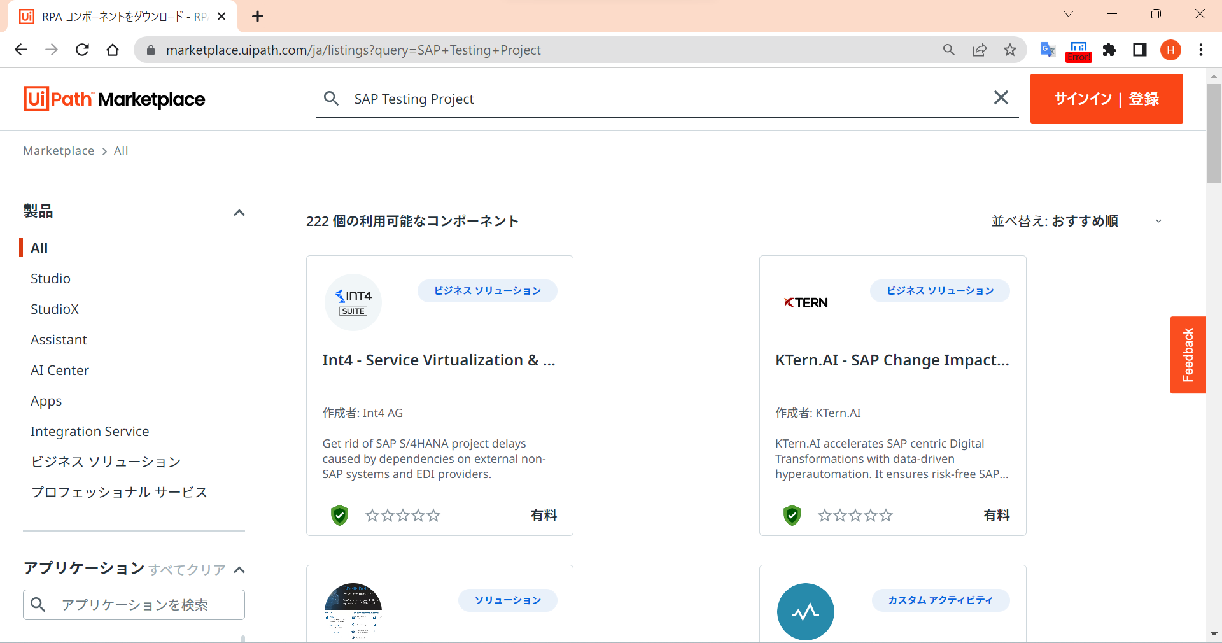
Task: Open the KTern.AI - SAP Change Impact listing title
Action: click(892, 360)
